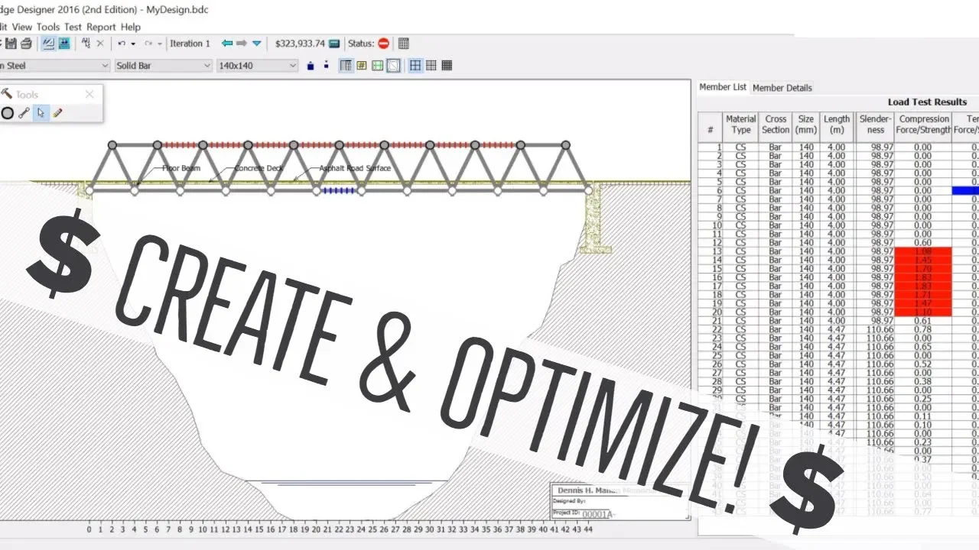Screen dimensions: 979x550
Task: Open the iteration tree view arrow
Action: click(257, 44)
